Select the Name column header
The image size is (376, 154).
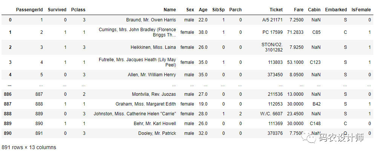tap(170, 10)
